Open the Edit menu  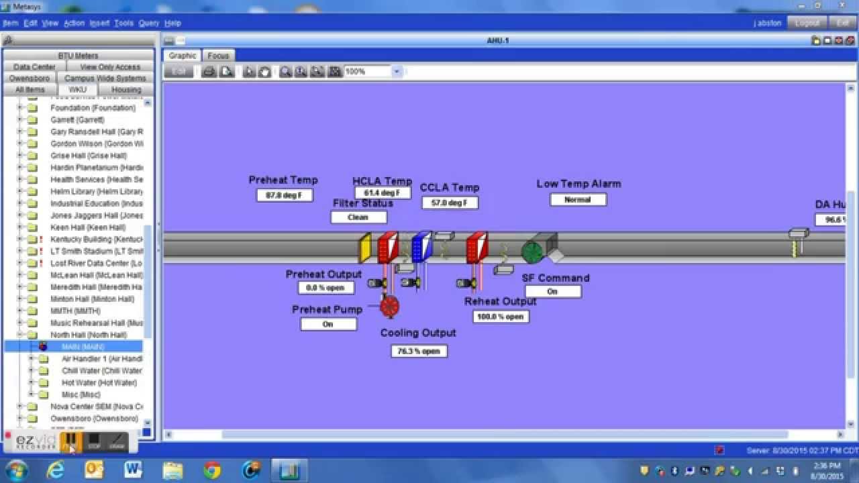click(31, 23)
